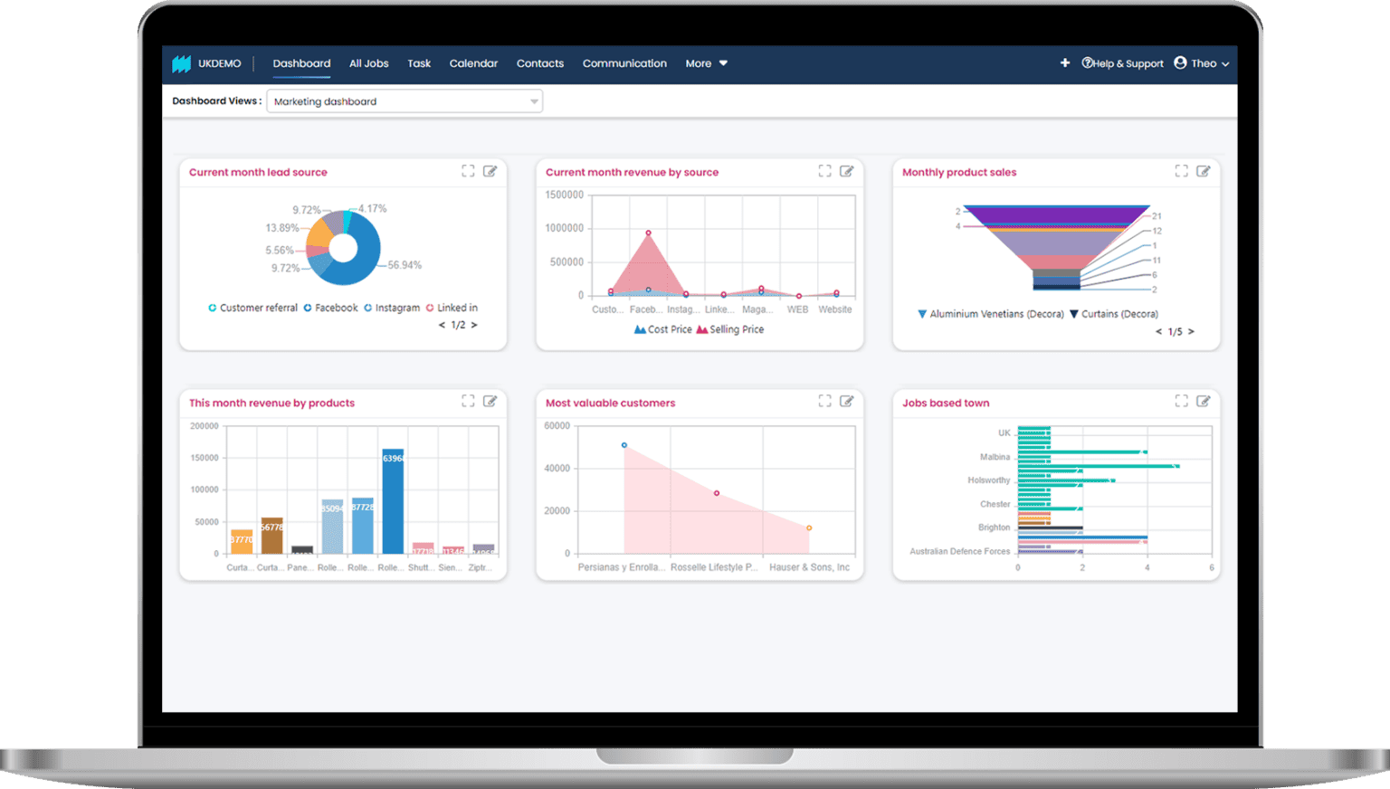Viewport: 1390px width, 789px height.
Task: Expand the Monthly product sales chart fullscreen
Action: (1180, 170)
